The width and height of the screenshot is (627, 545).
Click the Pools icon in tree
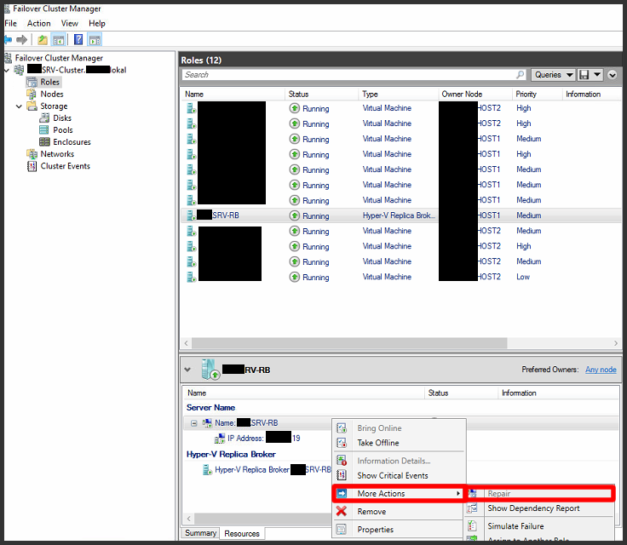(44, 130)
